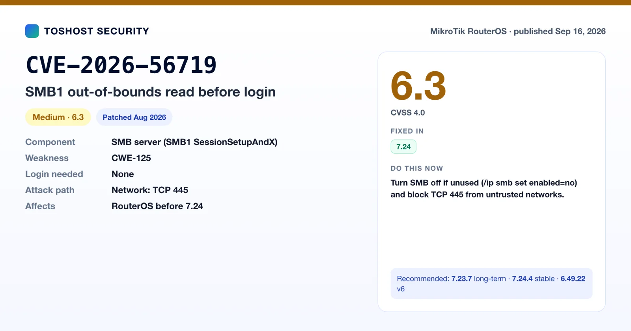
Task: Click the Attack path label
Action: click(50, 190)
